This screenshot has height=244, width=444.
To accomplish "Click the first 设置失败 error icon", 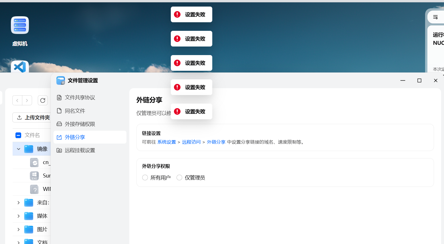I will click(x=177, y=14).
